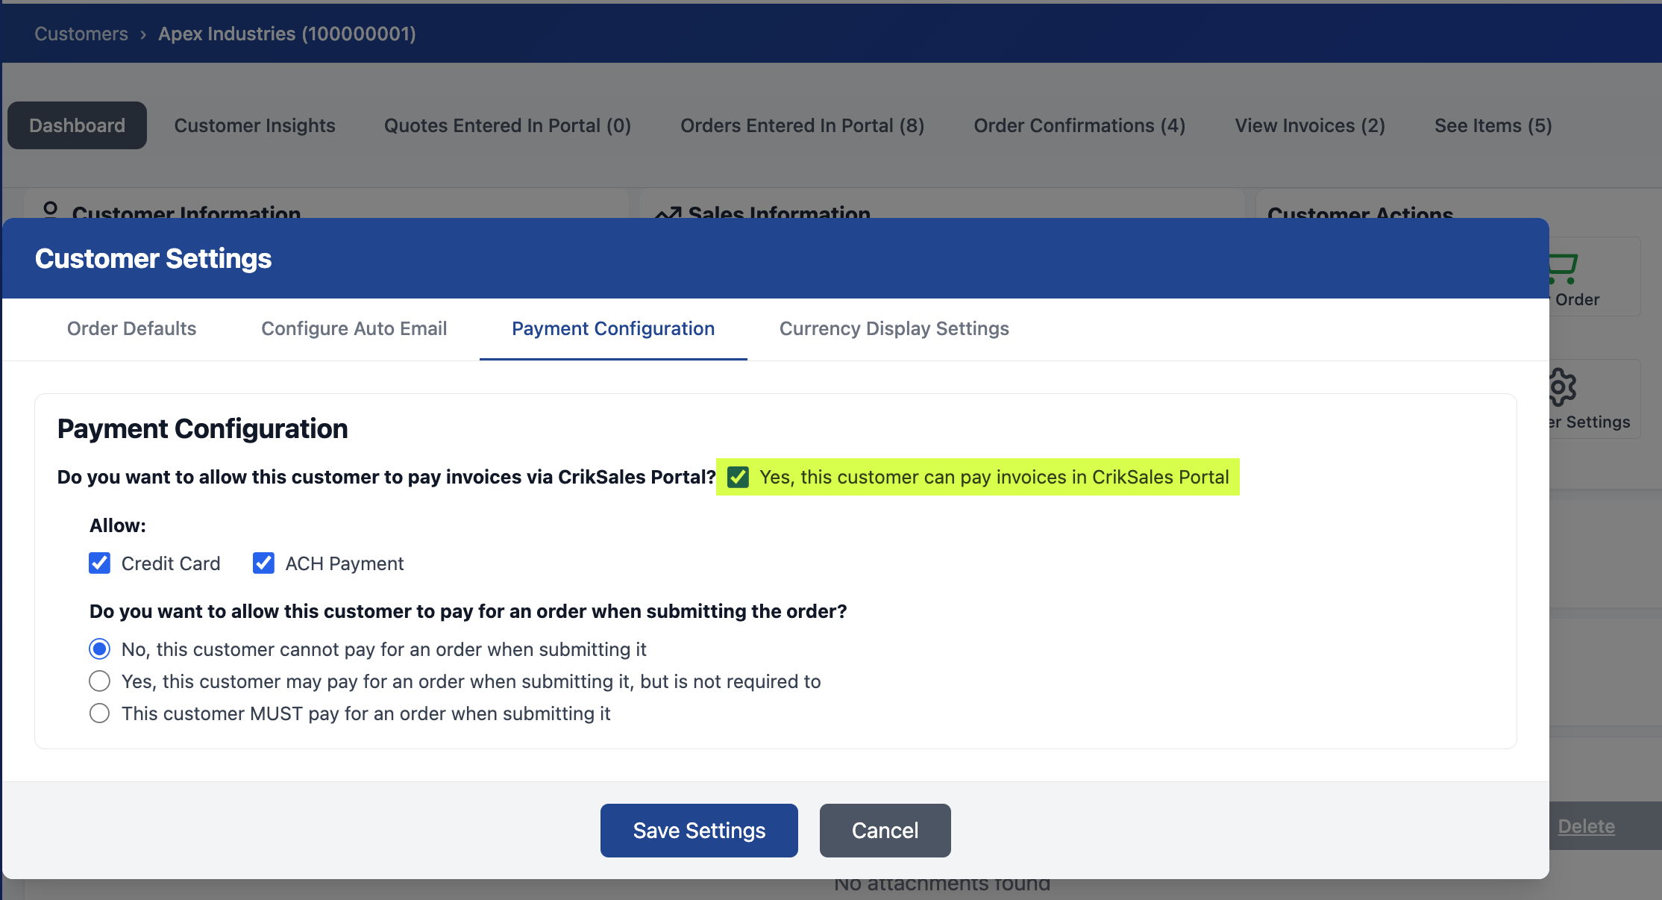Open Order Confirmations (4) tab
The width and height of the screenshot is (1662, 900).
1079,125
